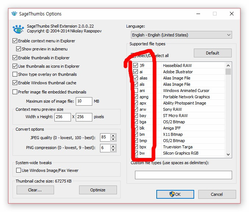
Task: Click the apng extension label
Action: pyautogui.click(x=144, y=97)
